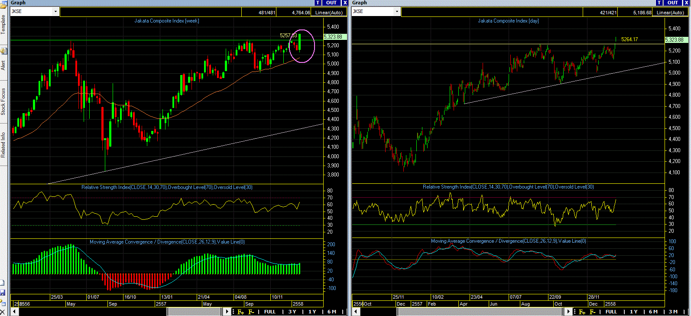
Task: Click the T button on daily Graph title bar
Action: pos(659,3)
